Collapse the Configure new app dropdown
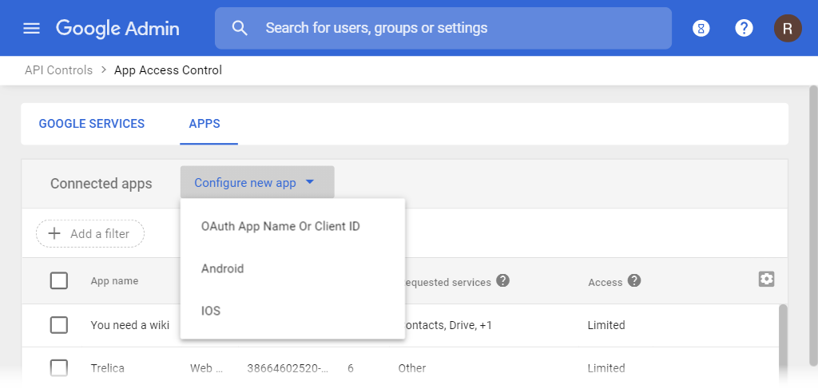Screen dimensions: 818x389 tap(256, 183)
